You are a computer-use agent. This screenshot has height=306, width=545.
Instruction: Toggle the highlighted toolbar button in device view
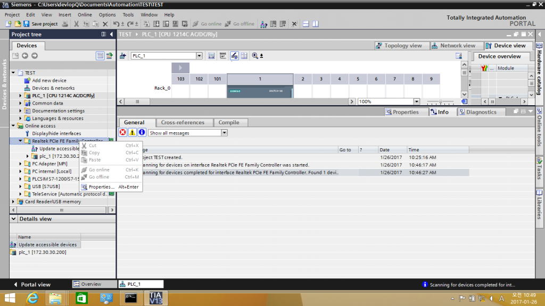(x=234, y=56)
